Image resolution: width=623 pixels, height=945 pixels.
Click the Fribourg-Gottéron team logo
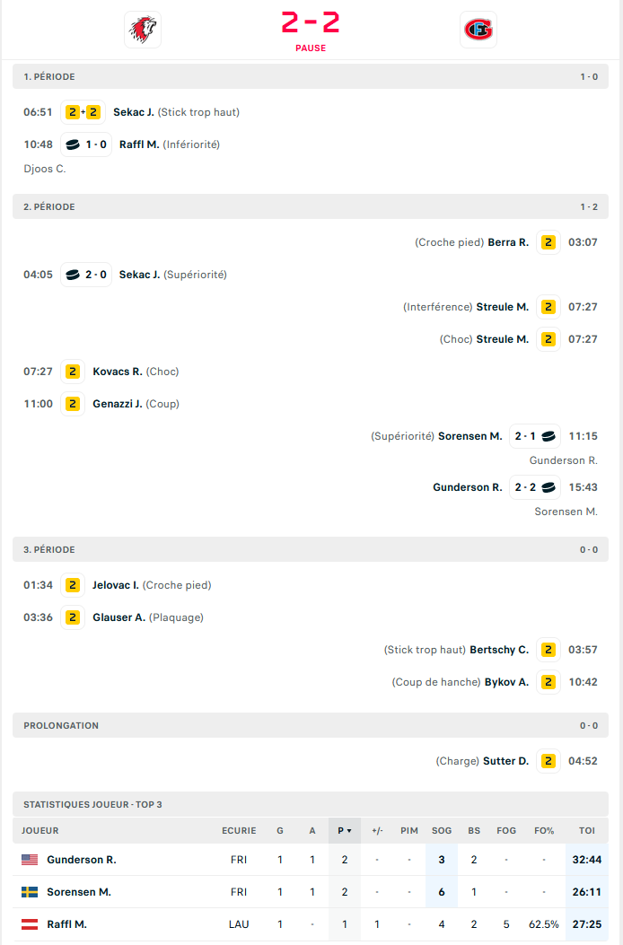coord(478,30)
